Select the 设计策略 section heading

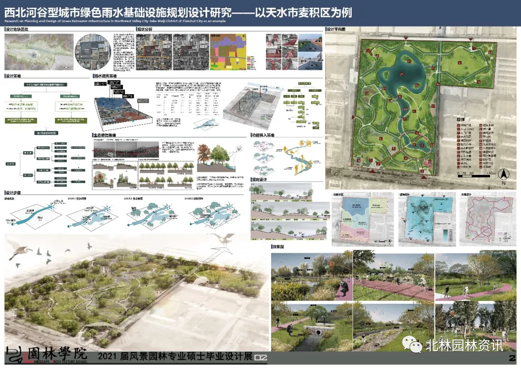point(14,76)
